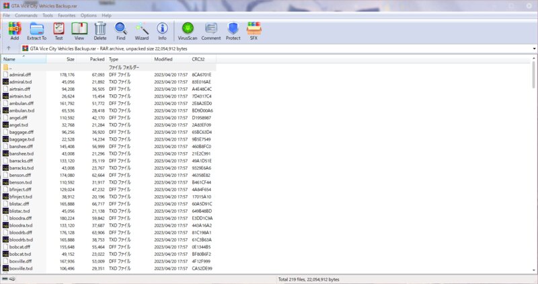Run the Test archive tool
The width and height of the screenshot is (538, 284).
click(x=59, y=31)
